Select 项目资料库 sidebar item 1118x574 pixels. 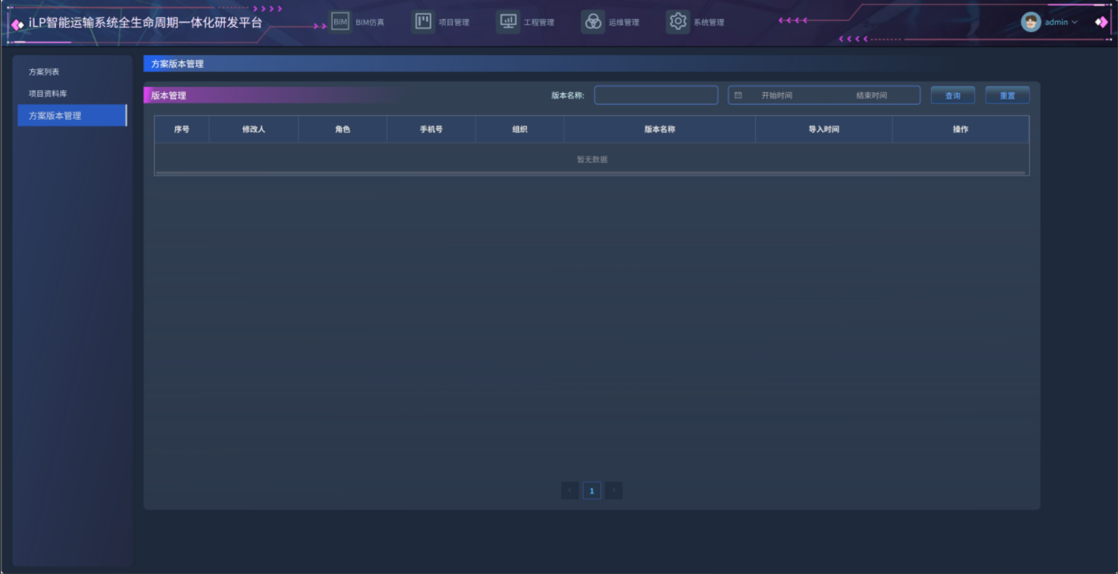pos(48,93)
